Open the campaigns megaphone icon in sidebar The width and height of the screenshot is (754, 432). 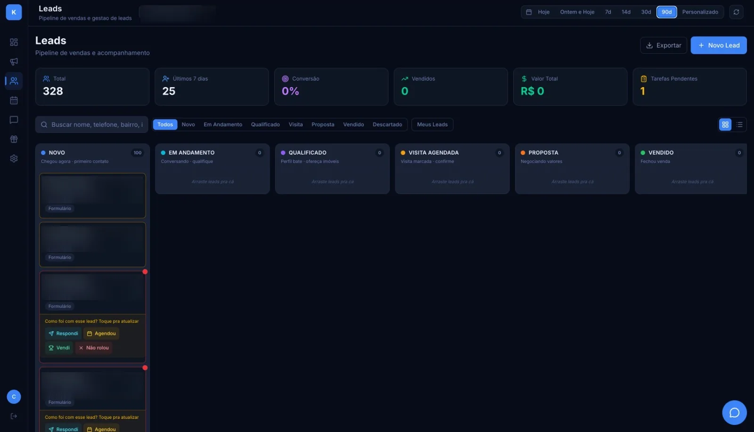[x=14, y=62]
